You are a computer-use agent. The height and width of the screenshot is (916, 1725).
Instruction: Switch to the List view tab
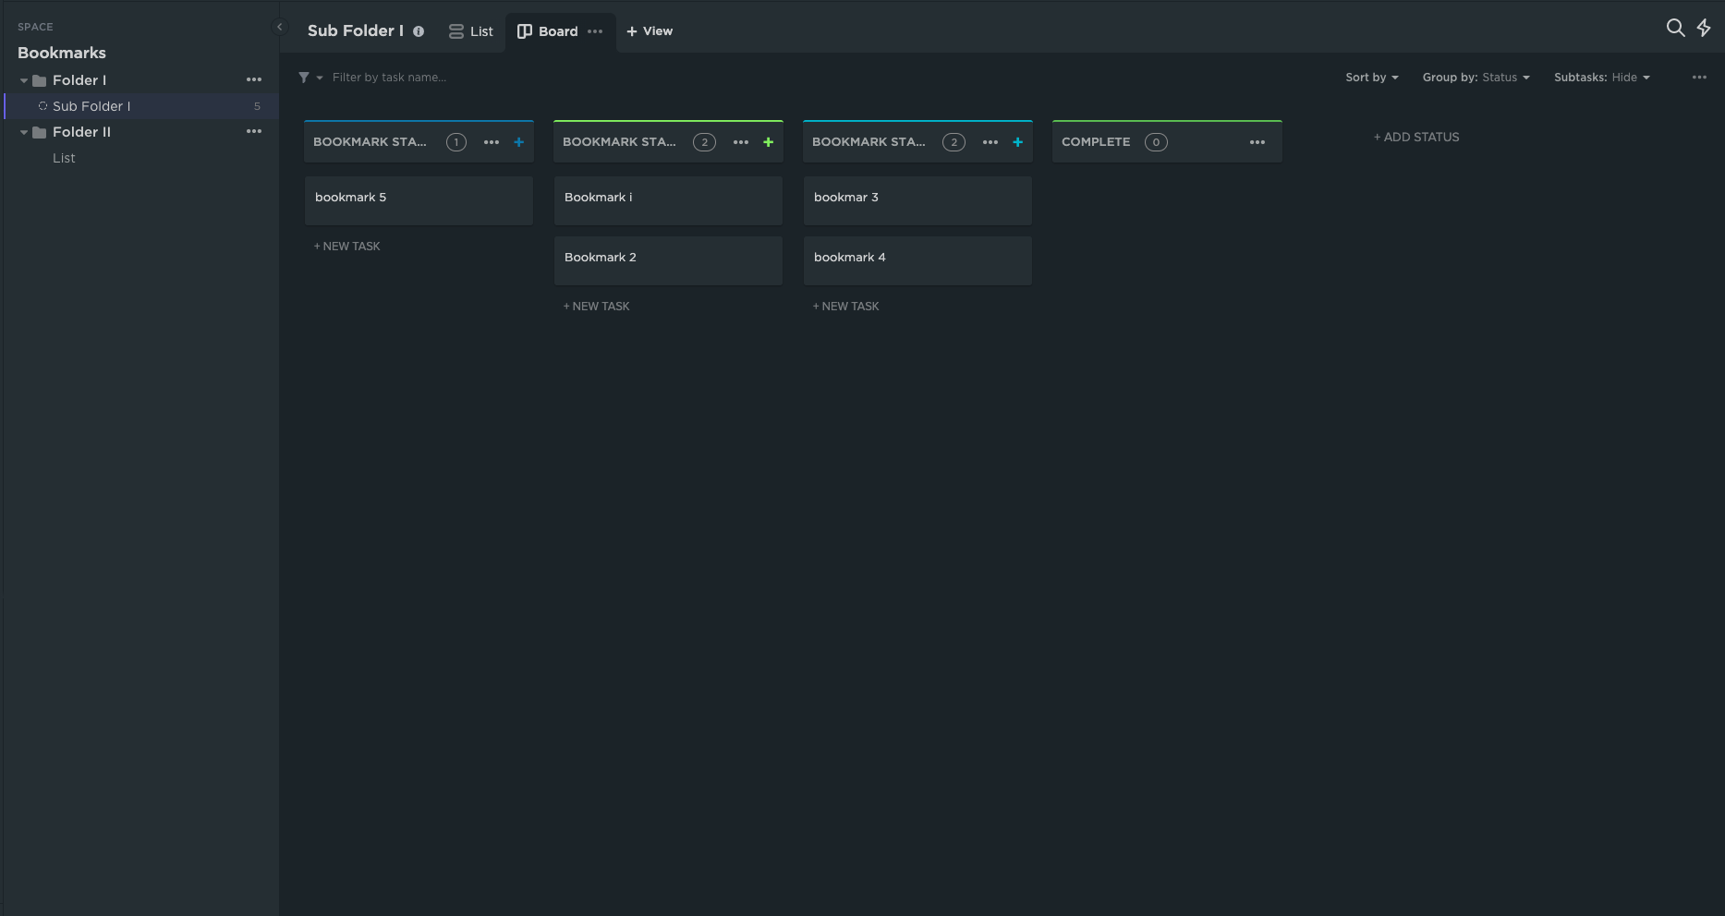[x=471, y=31]
